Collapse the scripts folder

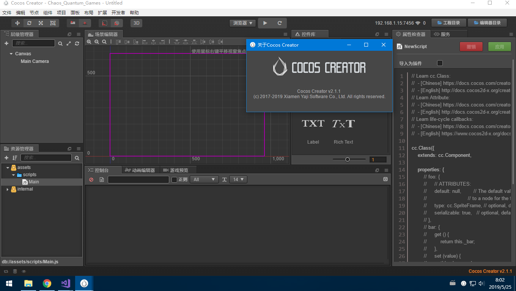[x=14, y=175]
